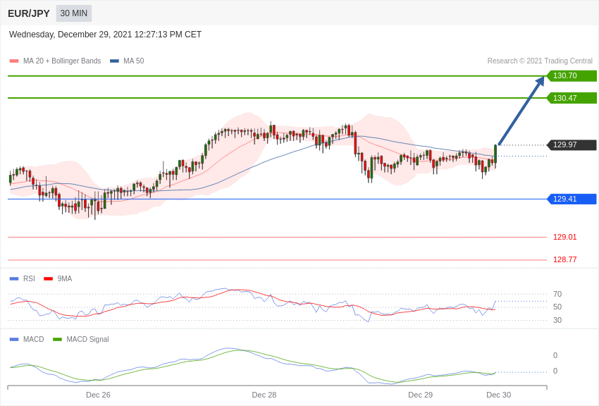This screenshot has width=599, height=406.
Task: Click the date and time text
Action: tap(105, 35)
